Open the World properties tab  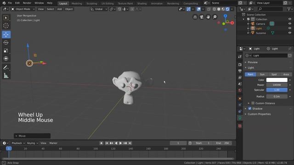tap(240, 90)
